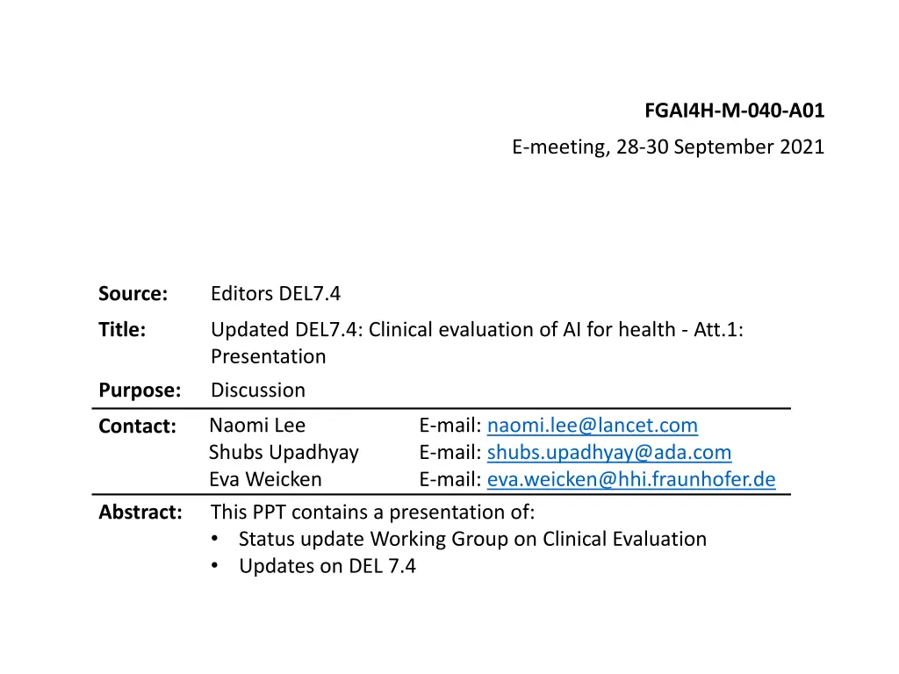Open the eva.weicken@hhi.fraunhofer.de email link

click(x=631, y=479)
